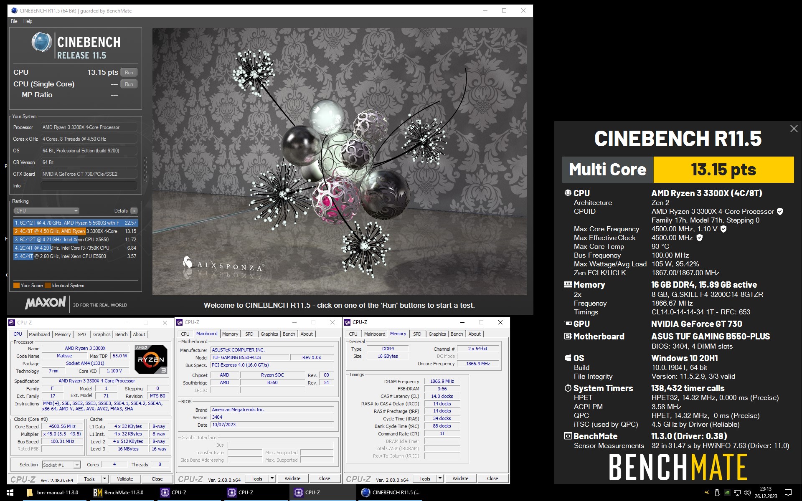Select Memory tab in middle CPU-Z window
Image resolution: width=802 pixels, height=501 pixels.
[230, 334]
